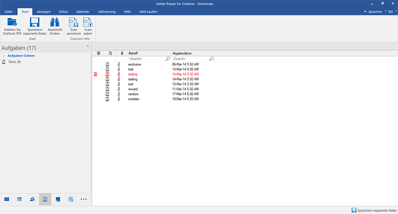Show more navigation options via the three dots
The height and width of the screenshot is (214, 398).
coord(84,199)
